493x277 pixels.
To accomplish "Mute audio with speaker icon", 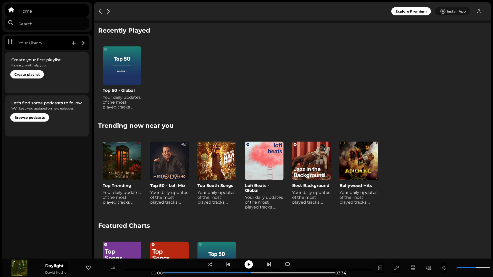I will tap(444, 268).
